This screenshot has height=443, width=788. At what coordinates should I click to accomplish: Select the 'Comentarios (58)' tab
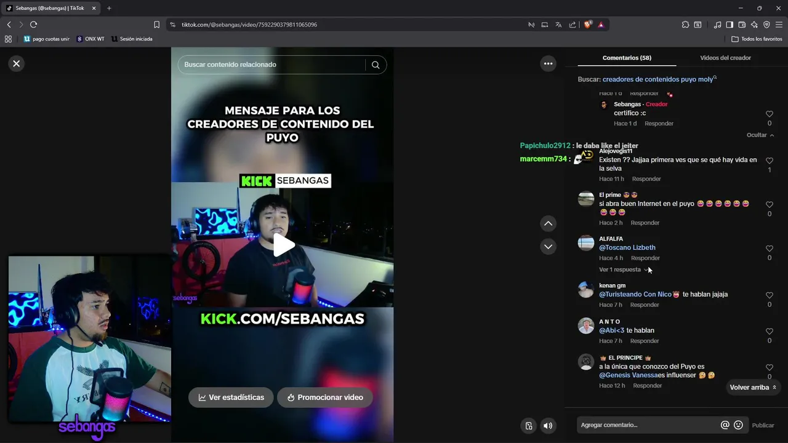627,58
